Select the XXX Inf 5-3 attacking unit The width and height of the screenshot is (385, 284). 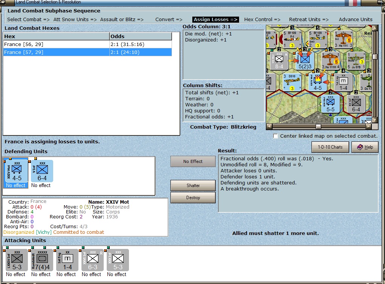tap(118, 260)
